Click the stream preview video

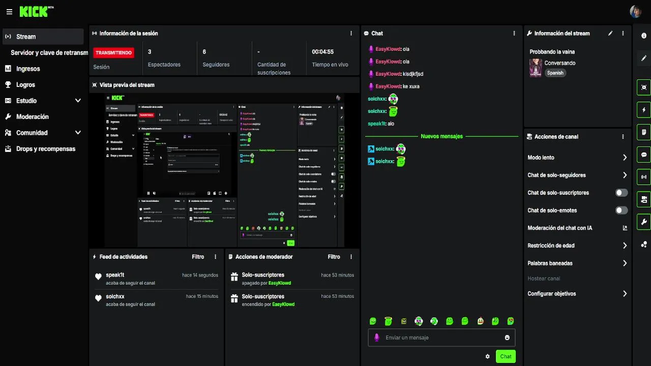pos(224,170)
